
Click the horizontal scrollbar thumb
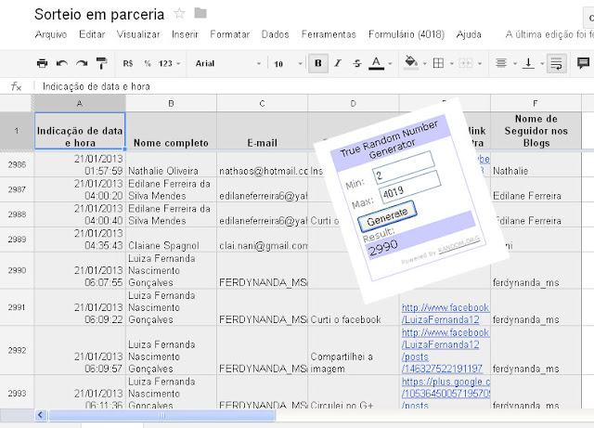click(161, 416)
